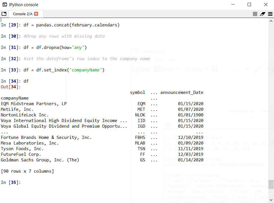This screenshot has width=274, height=203.
Task: Click the In [35] input prompt line
Action: click(x=11, y=182)
